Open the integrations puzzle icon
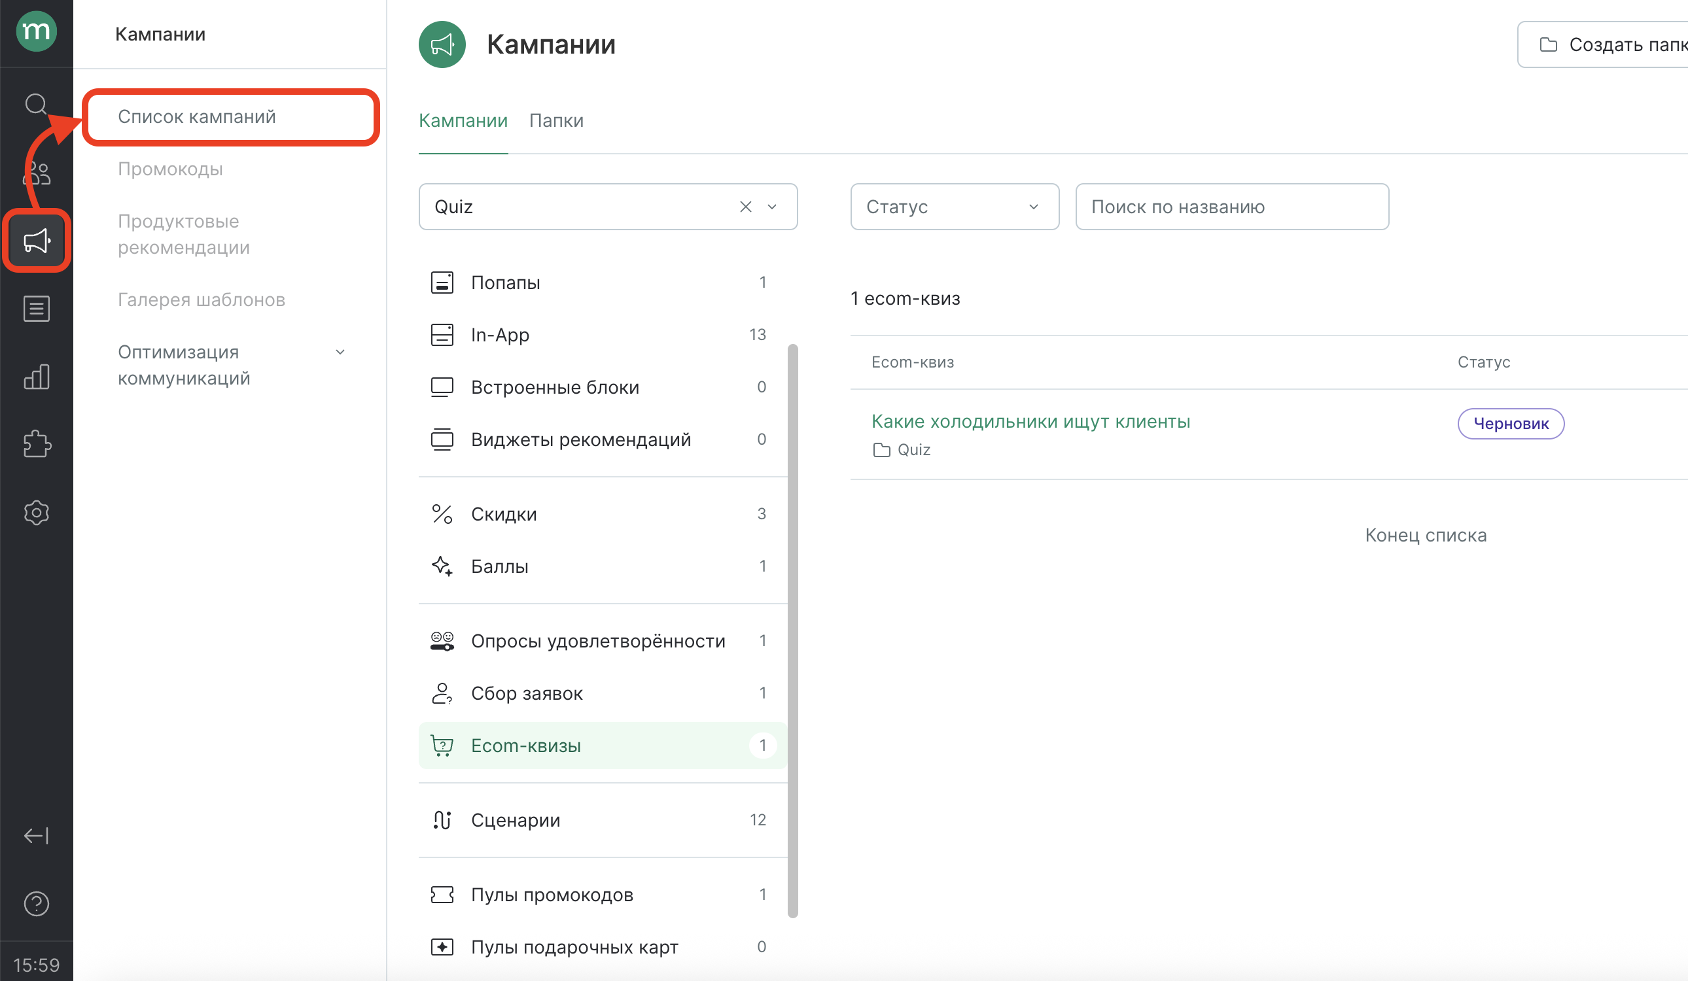Image resolution: width=1688 pixels, height=981 pixels. pos(36,444)
